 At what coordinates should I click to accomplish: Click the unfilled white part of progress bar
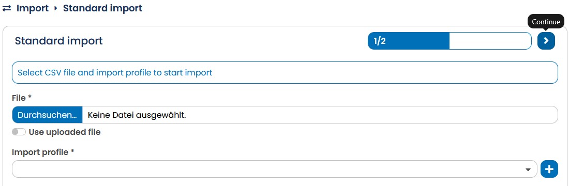490,41
